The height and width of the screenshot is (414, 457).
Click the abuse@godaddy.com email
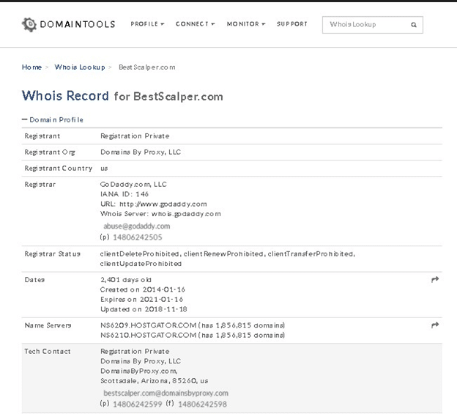click(x=137, y=226)
